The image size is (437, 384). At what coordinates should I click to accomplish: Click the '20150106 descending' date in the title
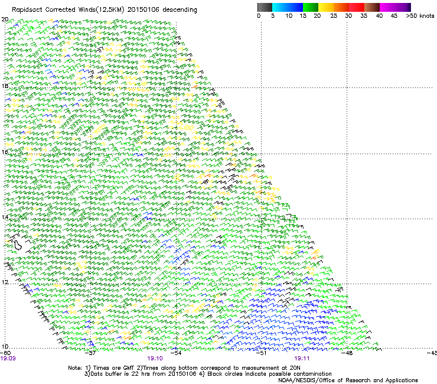coord(162,10)
